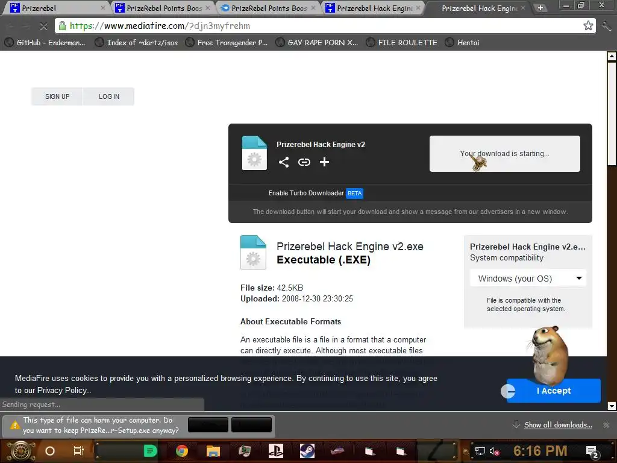
Task: Click the 'File size: 42.5KB' text
Action: pyautogui.click(x=272, y=288)
